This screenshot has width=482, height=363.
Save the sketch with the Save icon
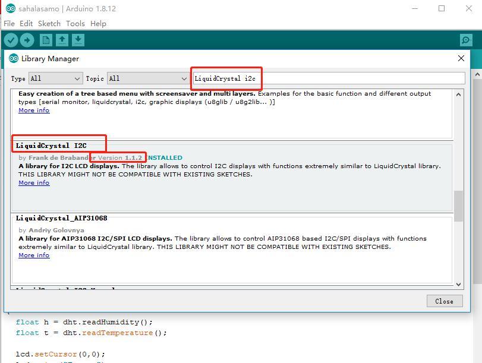(x=78, y=40)
